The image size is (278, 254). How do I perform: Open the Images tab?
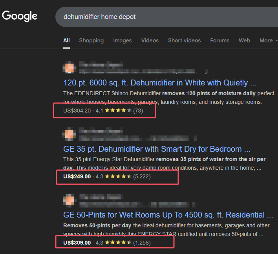(123, 40)
